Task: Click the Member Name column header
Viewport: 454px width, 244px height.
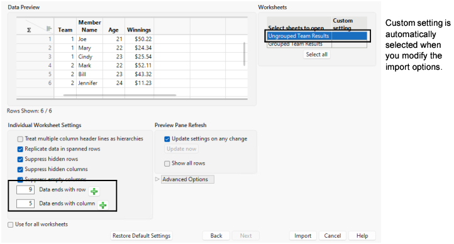Action: click(89, 26)
